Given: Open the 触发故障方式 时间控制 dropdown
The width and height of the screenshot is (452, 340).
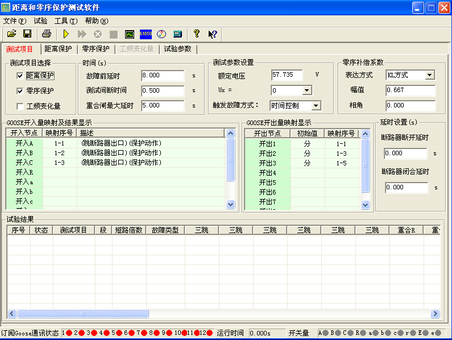Looking at the screenshot, I should 316,105.
